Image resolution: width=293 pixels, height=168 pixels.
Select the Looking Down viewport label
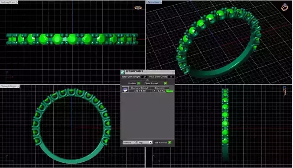coord(8,2)
